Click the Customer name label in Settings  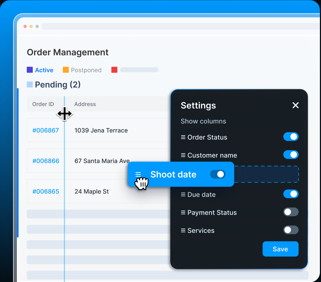pos(212,155)
